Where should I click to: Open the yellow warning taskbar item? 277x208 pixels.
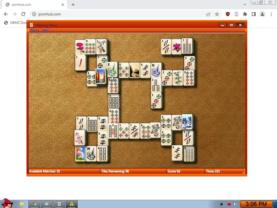click(71, 204)
